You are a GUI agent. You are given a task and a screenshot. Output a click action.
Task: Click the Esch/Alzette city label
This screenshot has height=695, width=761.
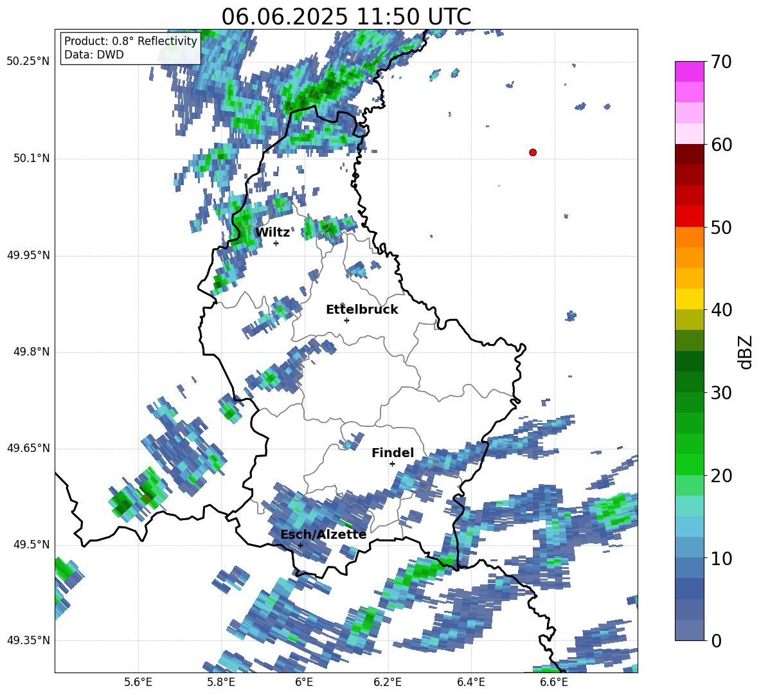pyautogui.click(x=323, y=535)
